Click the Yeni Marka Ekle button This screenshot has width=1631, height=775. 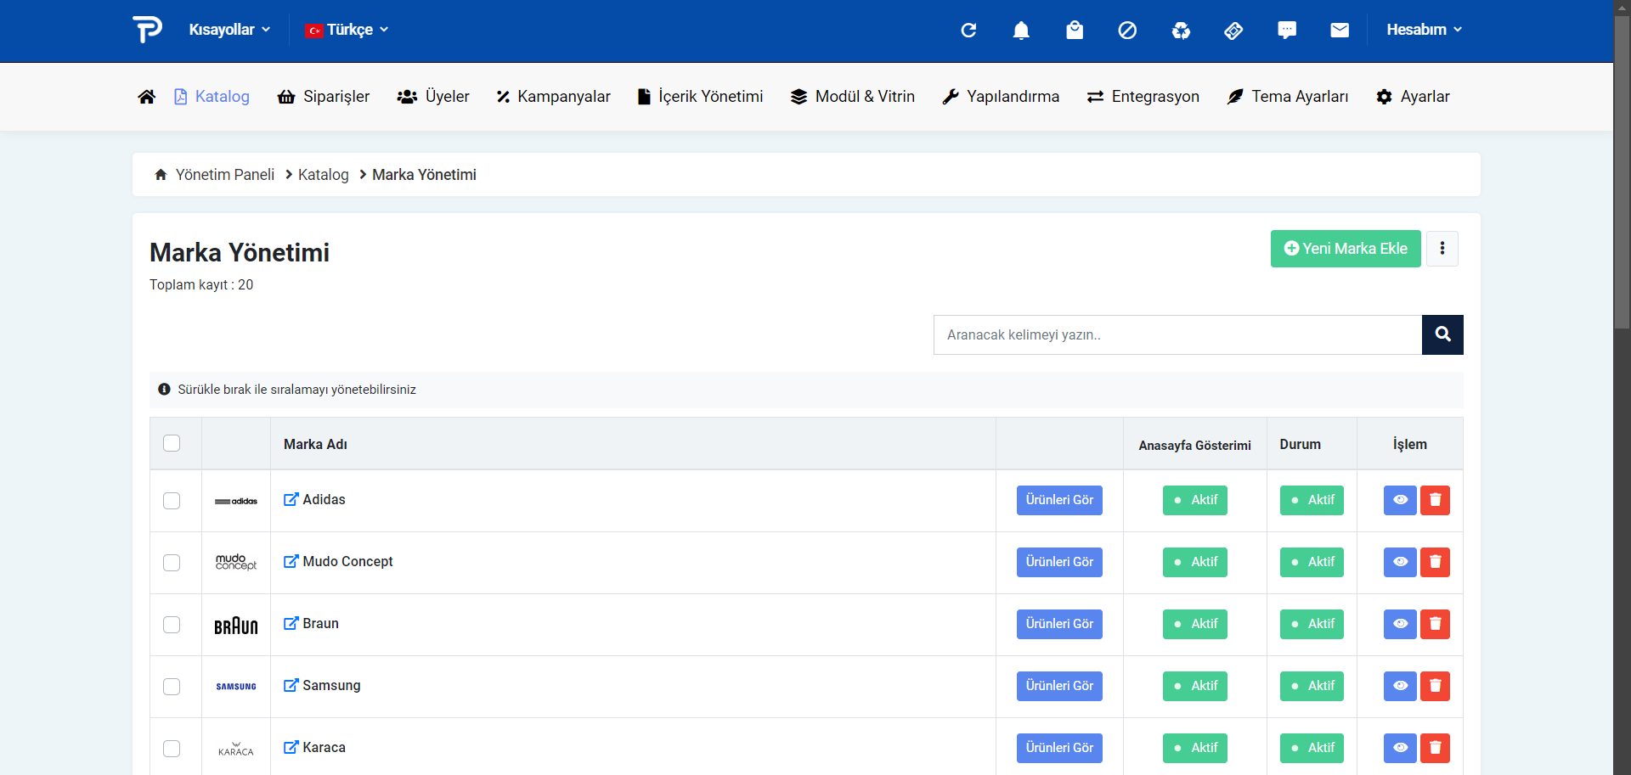pyautogui.click(x=1346, y=249)
